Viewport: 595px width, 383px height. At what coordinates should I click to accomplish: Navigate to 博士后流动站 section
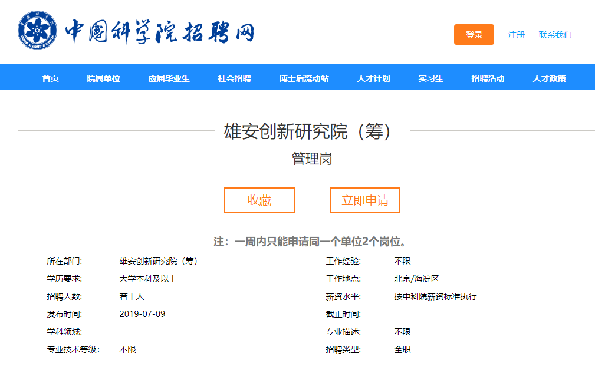pos(304,78)
